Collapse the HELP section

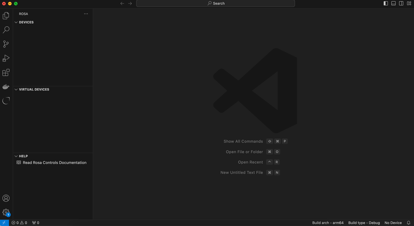click(x=23, y=156)
